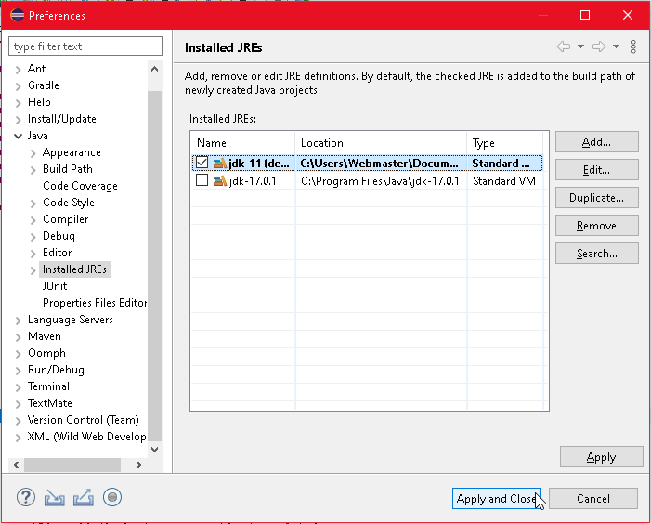This screenshot has height=524, width=651.
Task: Click the Cancel button
Action: pyautogui.click(x=593, y=499)
